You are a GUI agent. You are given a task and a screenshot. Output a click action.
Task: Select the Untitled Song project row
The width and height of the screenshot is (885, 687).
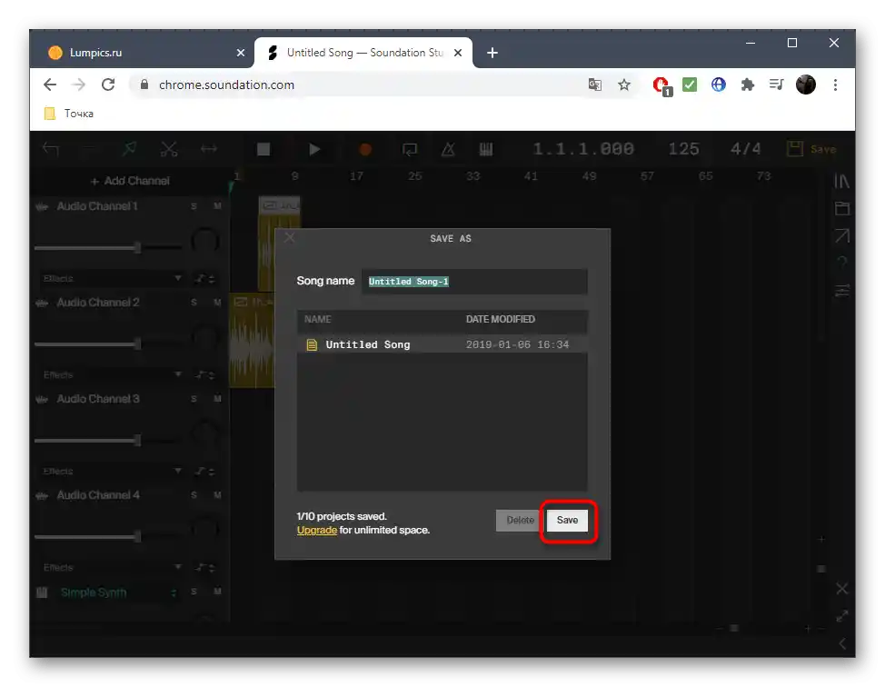442,344
